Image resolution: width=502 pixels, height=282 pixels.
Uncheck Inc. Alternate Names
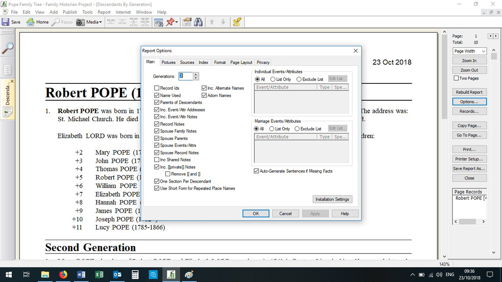click(x=204, y=88)
